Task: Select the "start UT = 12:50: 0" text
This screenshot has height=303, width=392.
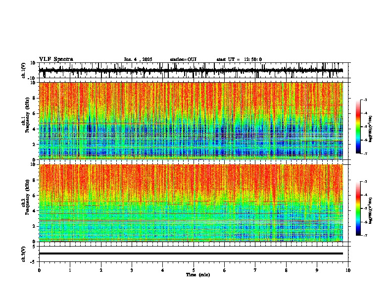Action: (239, 59)
